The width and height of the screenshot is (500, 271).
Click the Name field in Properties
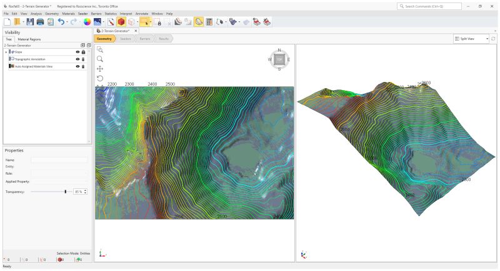click(59, 160)
